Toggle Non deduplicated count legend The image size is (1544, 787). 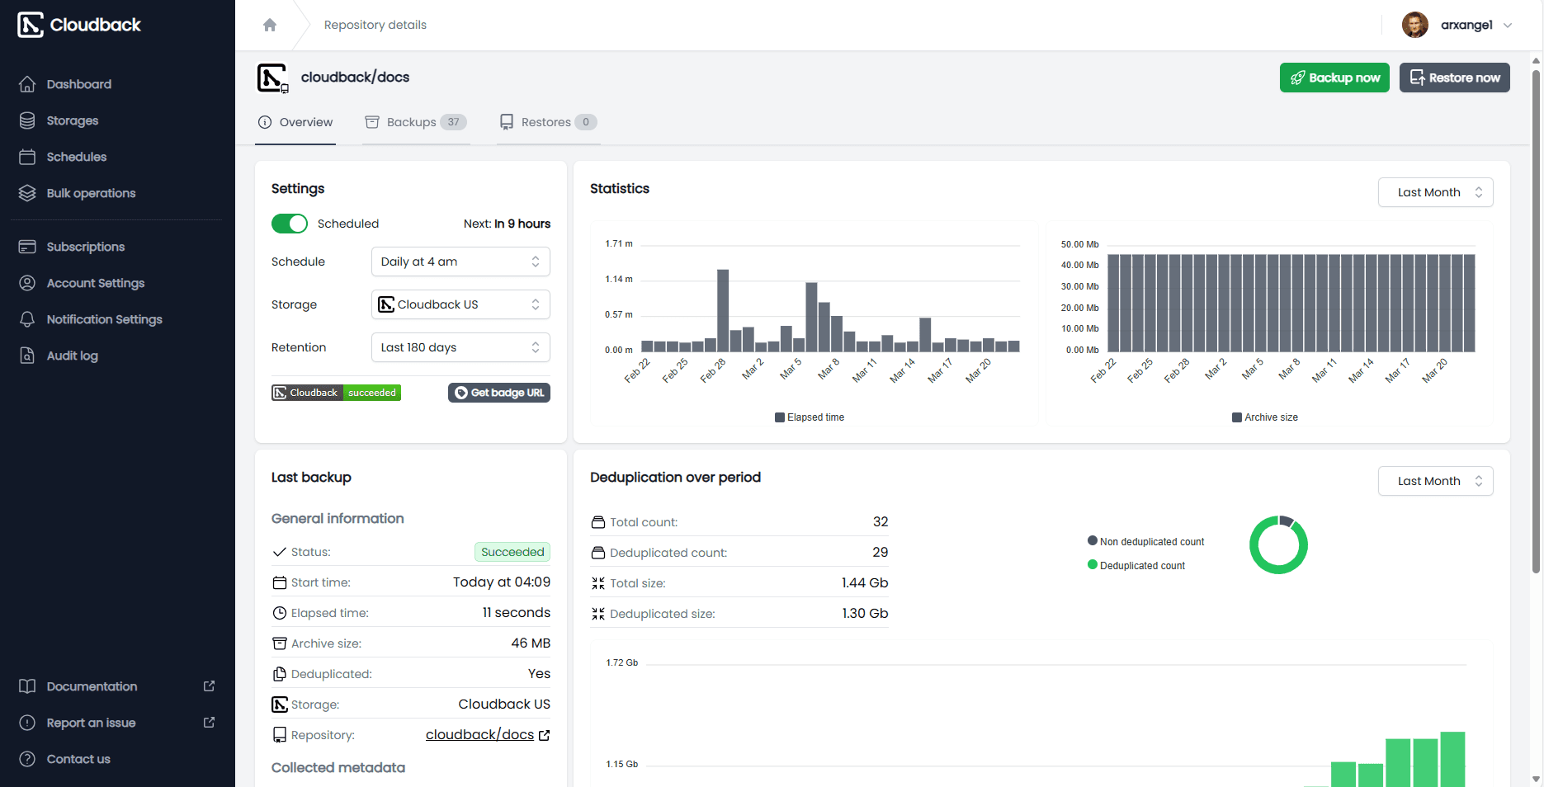tap(1146, 542)
